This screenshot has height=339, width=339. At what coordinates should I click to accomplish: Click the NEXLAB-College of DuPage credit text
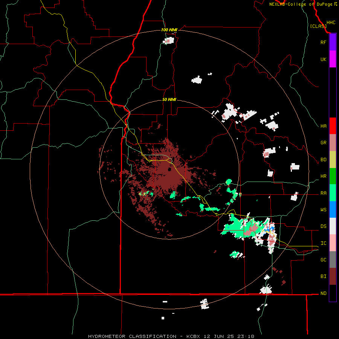click(x=301, y=4)
